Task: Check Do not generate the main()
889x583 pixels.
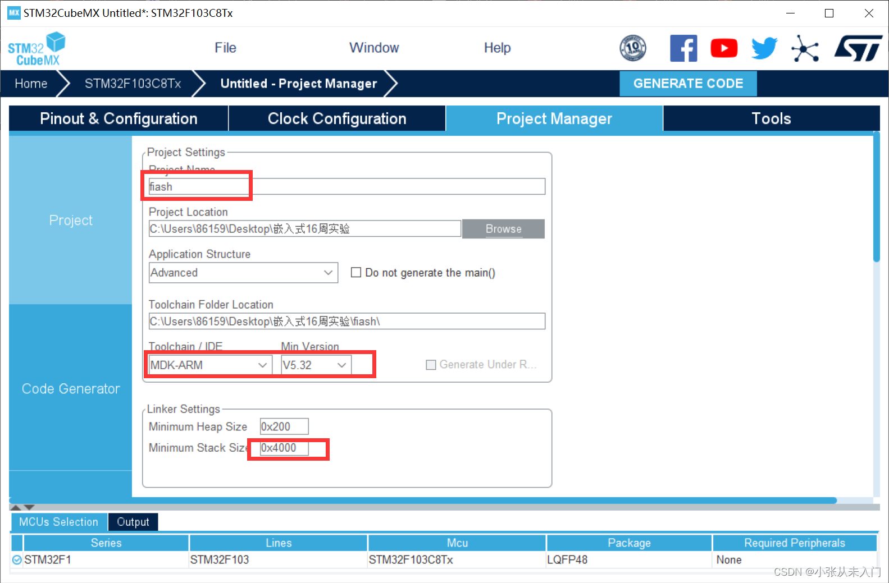Action: point(356,272)
